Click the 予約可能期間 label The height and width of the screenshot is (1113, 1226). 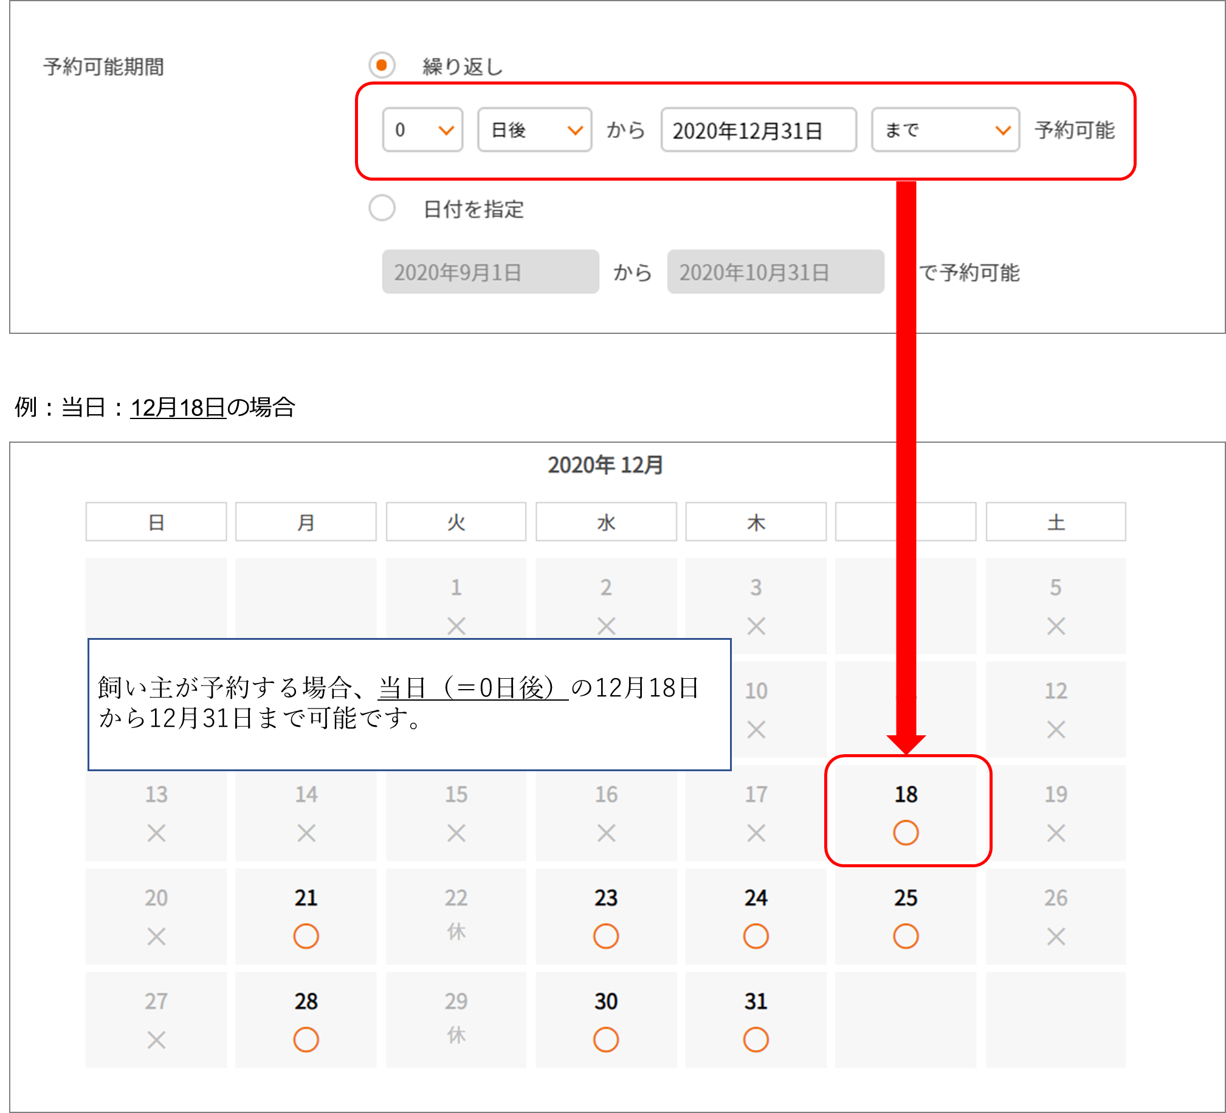(103, 66)
